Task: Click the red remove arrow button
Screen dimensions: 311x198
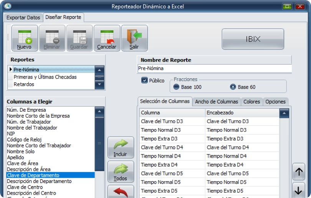Action: point(121,192)
